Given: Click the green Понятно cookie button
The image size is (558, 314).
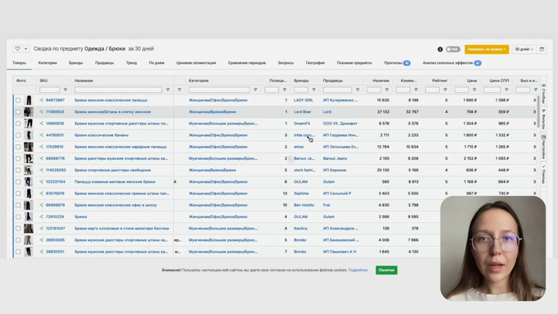Looking at the screenshot, I should click(x=386, y=271).
